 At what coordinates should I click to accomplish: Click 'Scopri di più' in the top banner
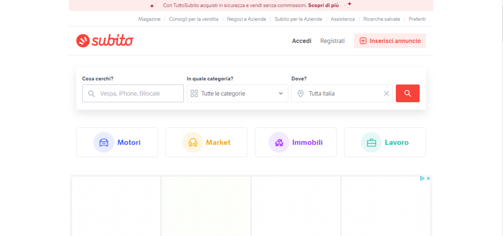323,5
